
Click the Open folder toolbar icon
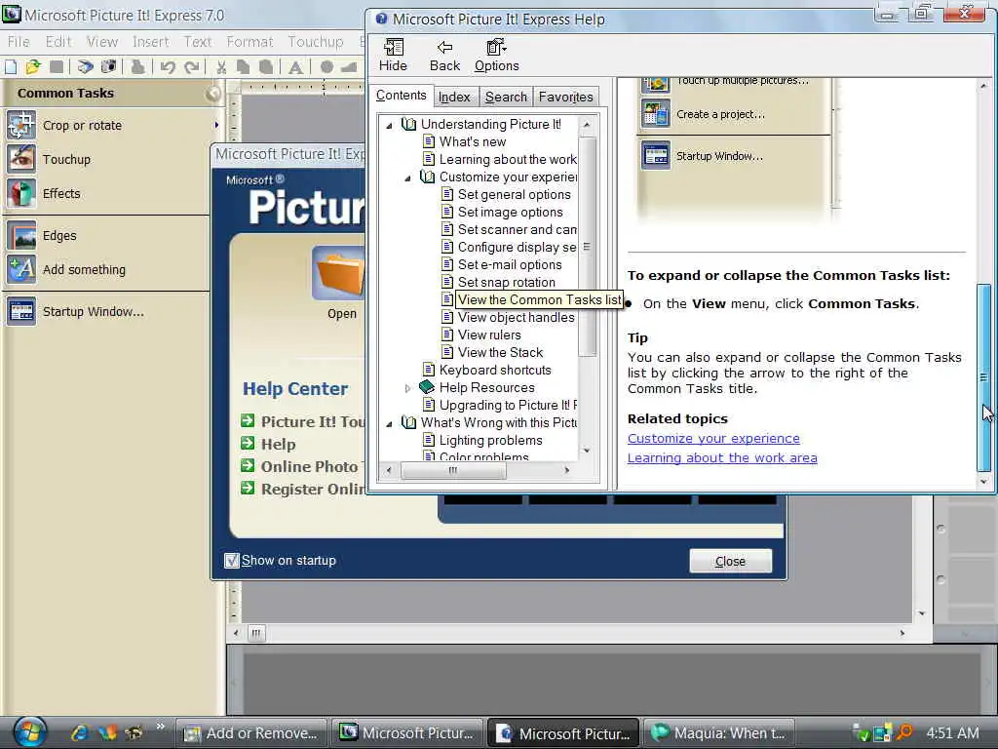pos(33,66)
